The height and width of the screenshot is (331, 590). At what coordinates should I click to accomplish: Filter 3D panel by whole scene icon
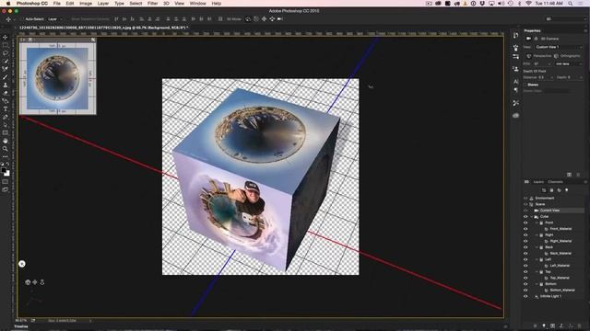coord(544,190)
